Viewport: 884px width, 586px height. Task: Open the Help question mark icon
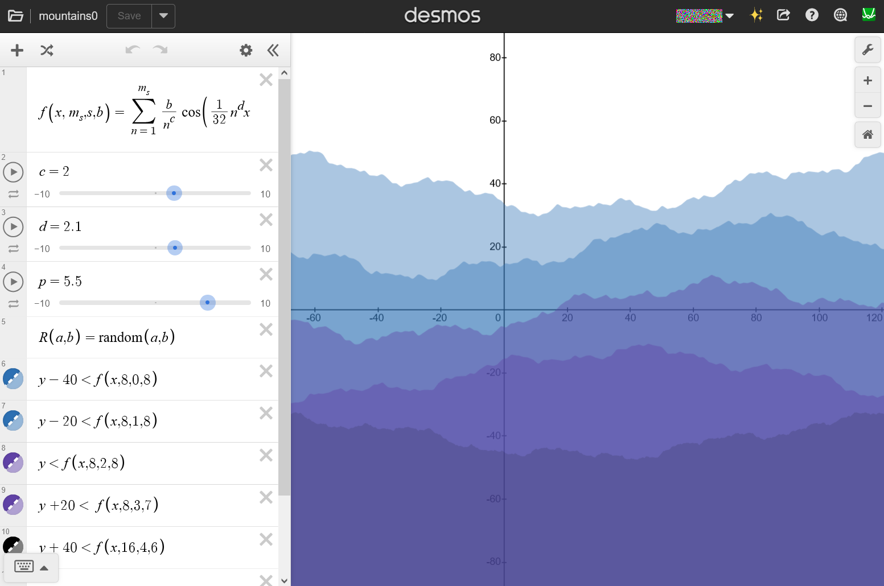click(x=812, y=15)
